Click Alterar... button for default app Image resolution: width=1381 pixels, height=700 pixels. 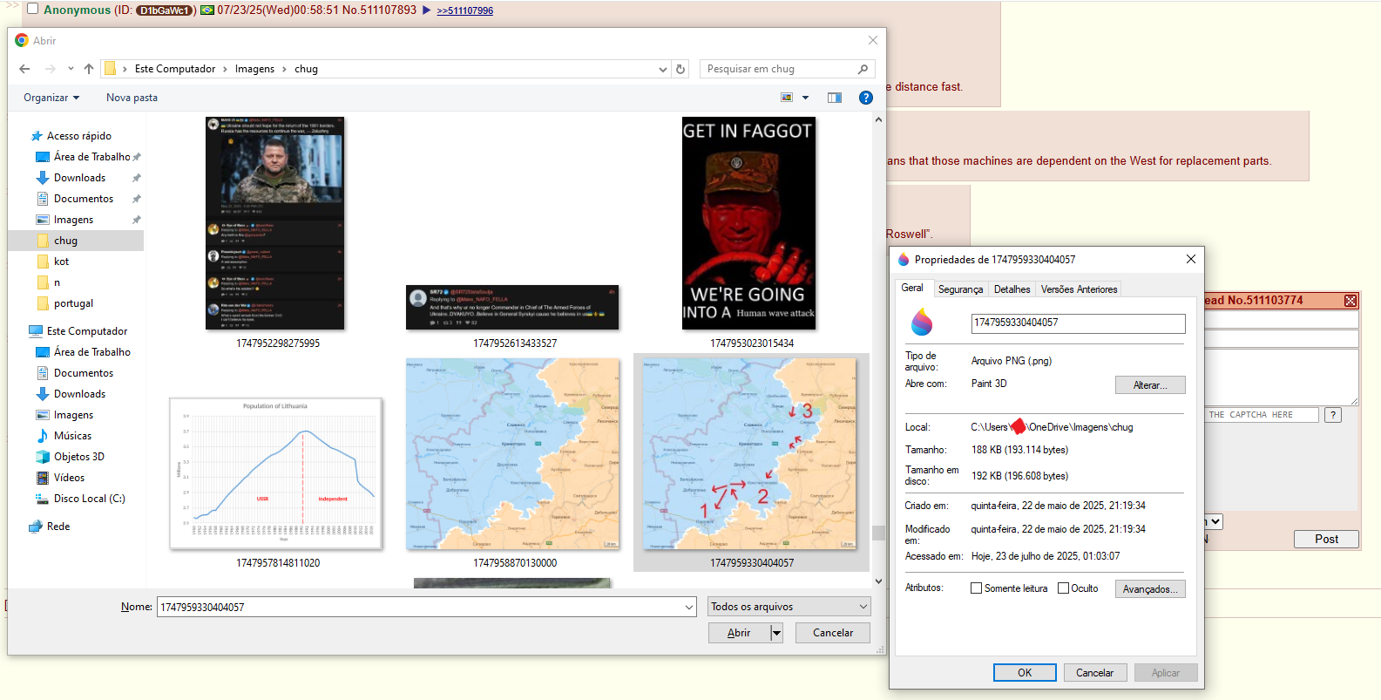tap(1150, 385)
